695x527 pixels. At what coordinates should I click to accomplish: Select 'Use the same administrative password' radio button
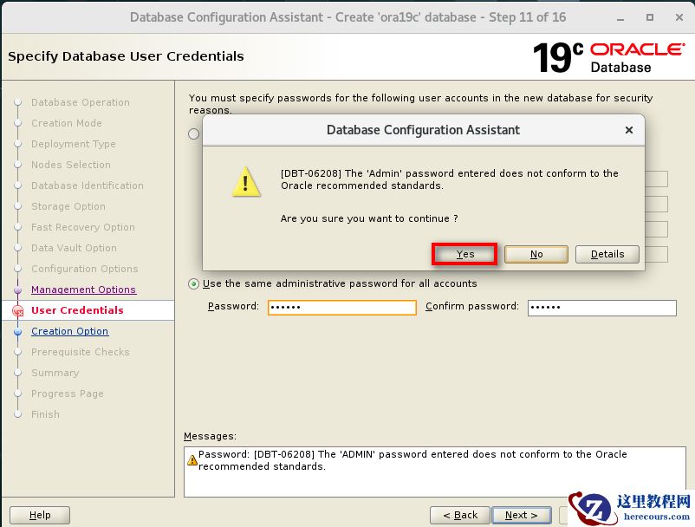194,283
